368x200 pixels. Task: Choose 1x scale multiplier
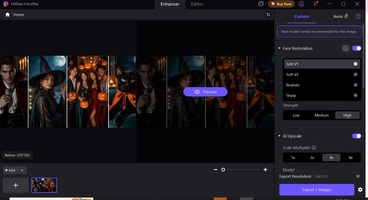[x=293, y=158]
